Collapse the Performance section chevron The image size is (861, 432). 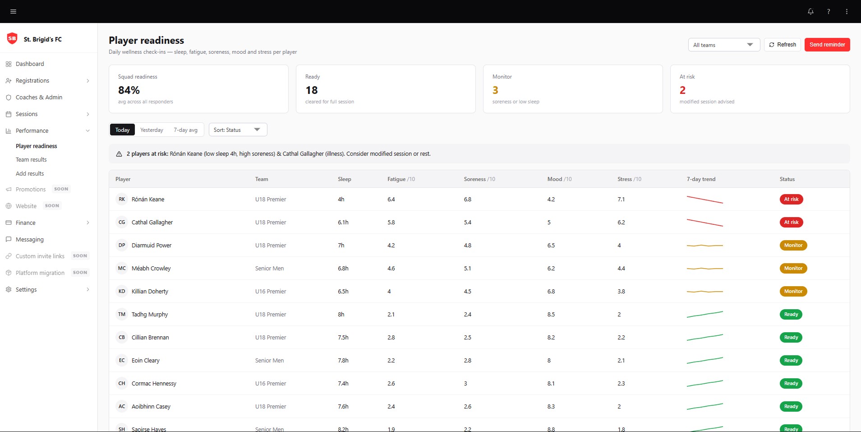coord(88,131)
